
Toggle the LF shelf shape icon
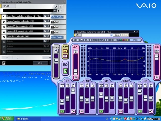pyautogui.click(x=73, y=111)
